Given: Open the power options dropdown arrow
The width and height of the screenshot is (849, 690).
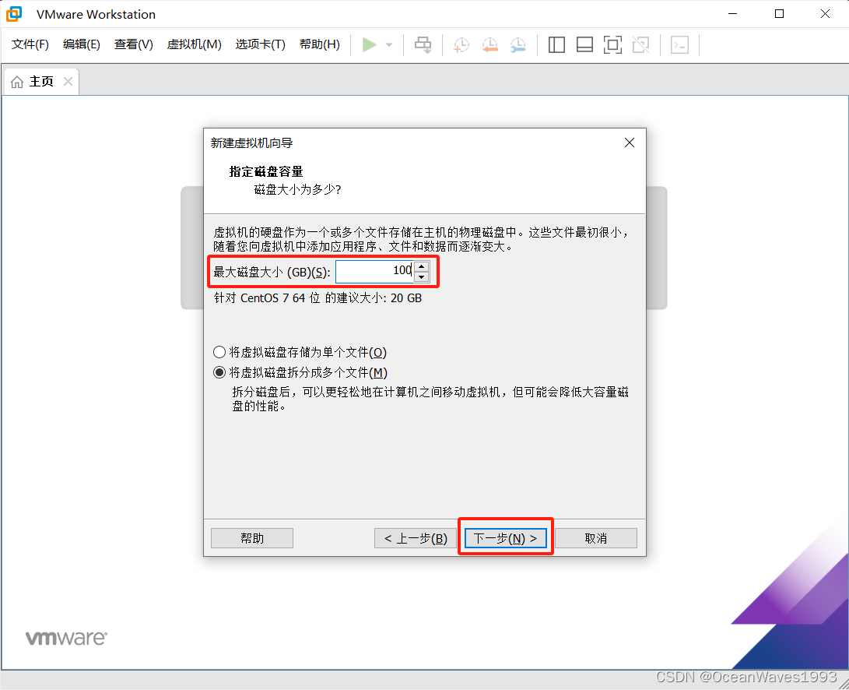Looking at the screenshot, I should click(389, 45).
